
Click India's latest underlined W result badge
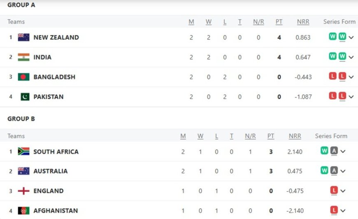tap(342, 57)
